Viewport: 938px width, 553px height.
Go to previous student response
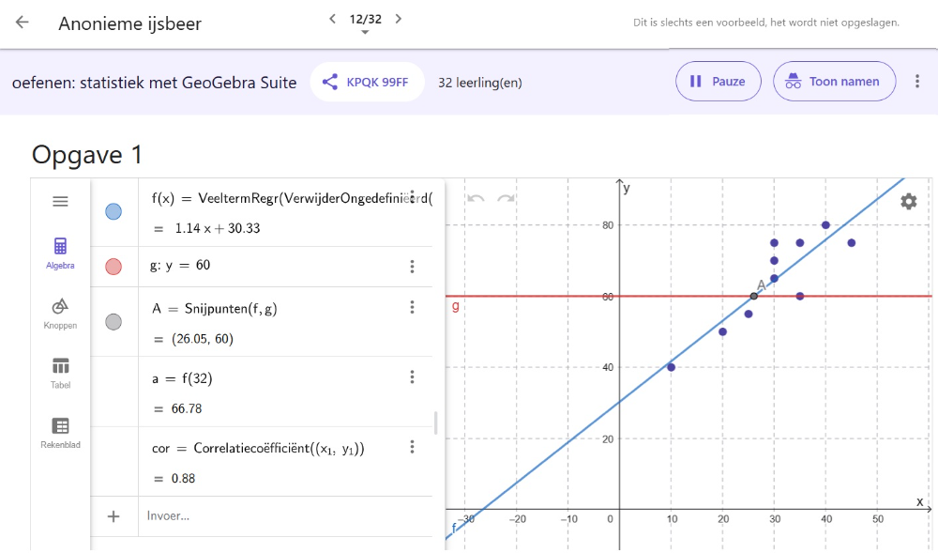[332, 19]
